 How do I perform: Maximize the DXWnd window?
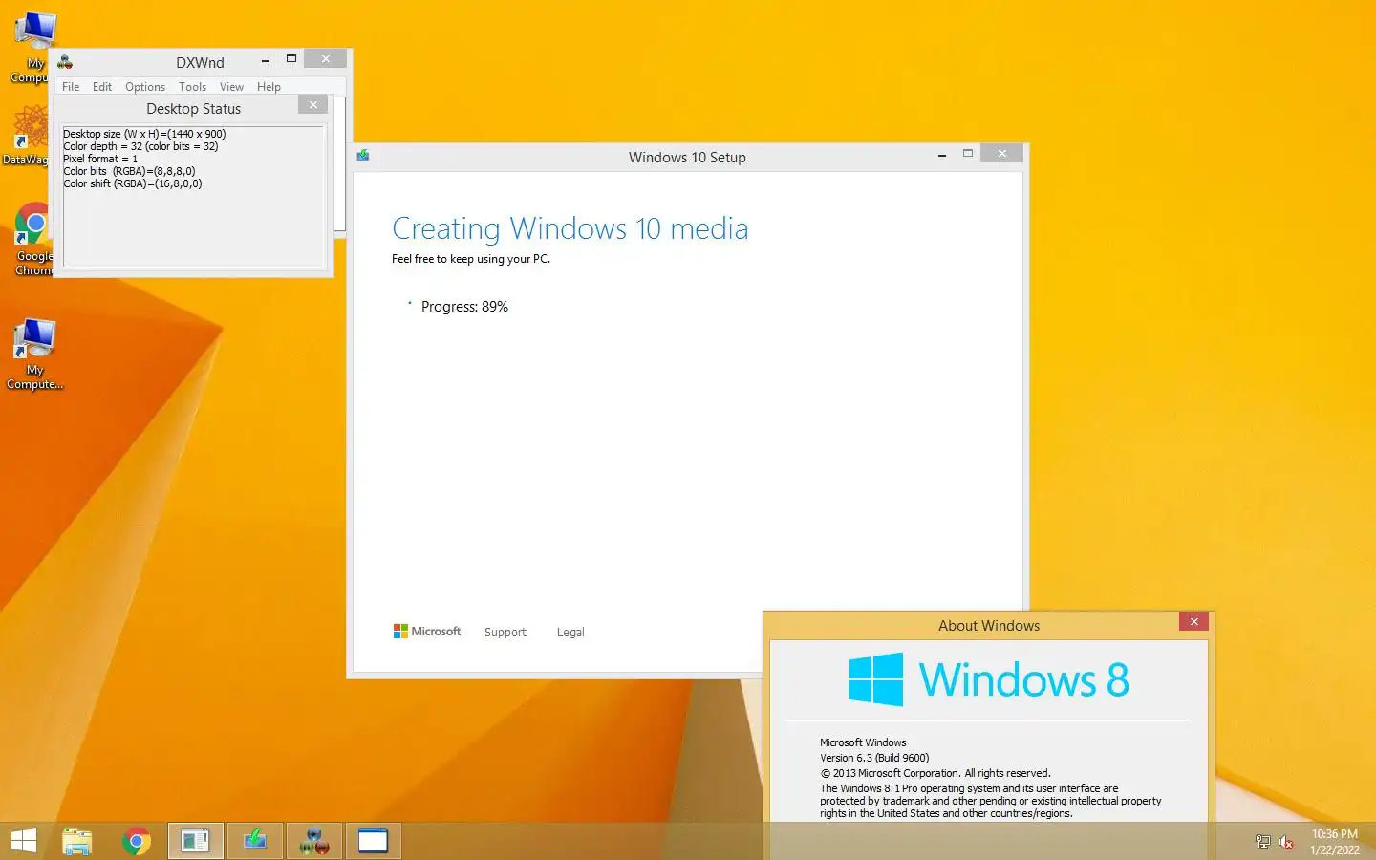[x=291, y=59]
